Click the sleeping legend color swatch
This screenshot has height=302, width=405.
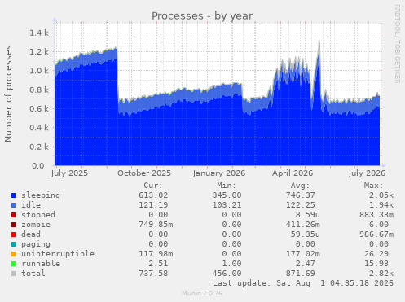(x=14, y=195)
